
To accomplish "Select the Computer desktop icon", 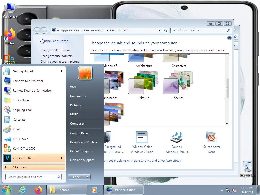I will [x=10, y=11].
